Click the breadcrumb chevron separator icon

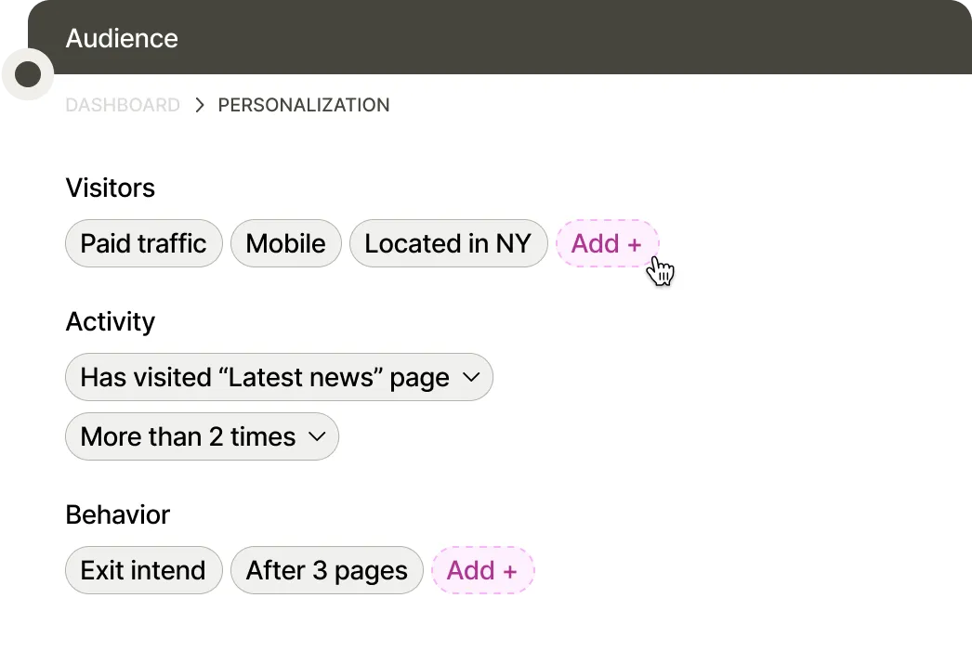point(199,105)
